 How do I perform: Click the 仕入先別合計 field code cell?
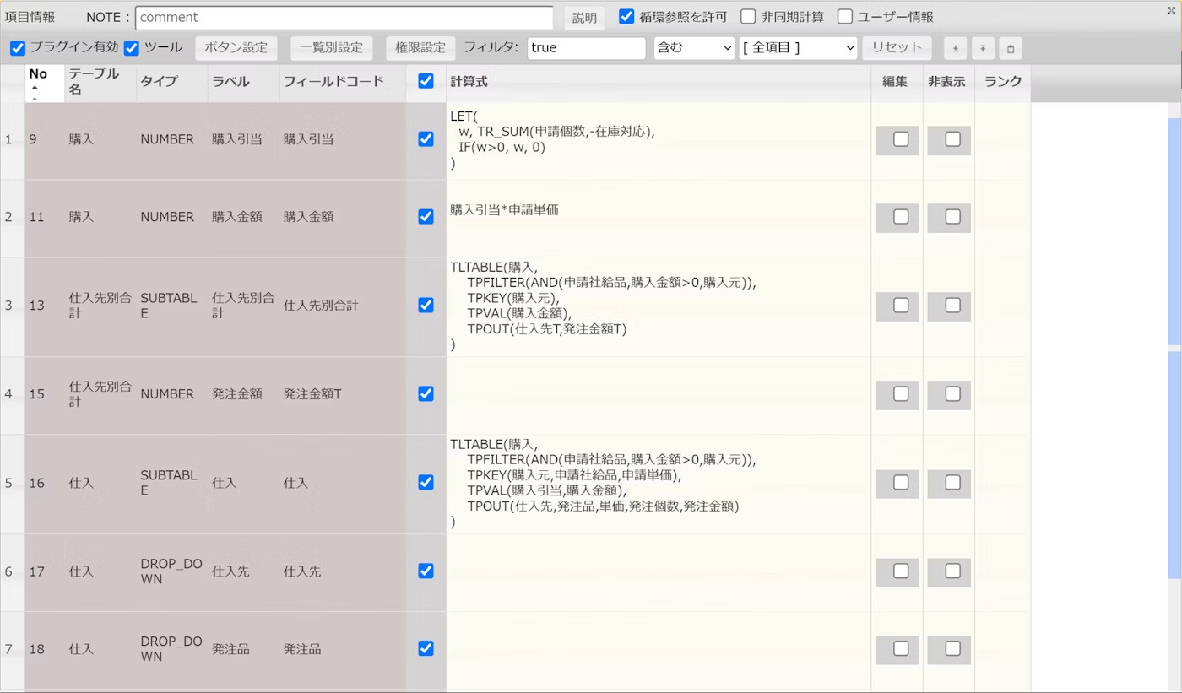(x=343, y=306)
